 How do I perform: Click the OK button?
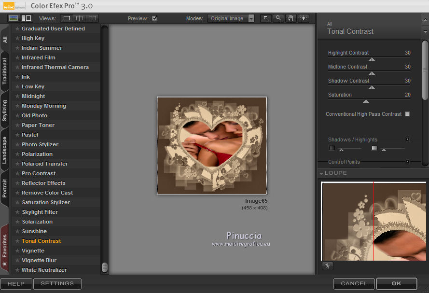click(396, 283)
